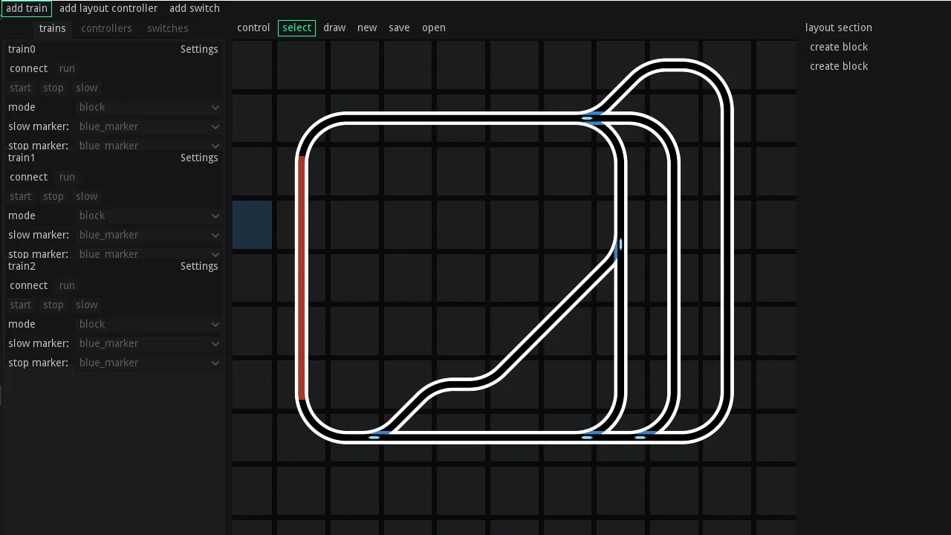Connect train1
Screen dimensions: 951x535
pyautogui.click(x=28, y=177)
